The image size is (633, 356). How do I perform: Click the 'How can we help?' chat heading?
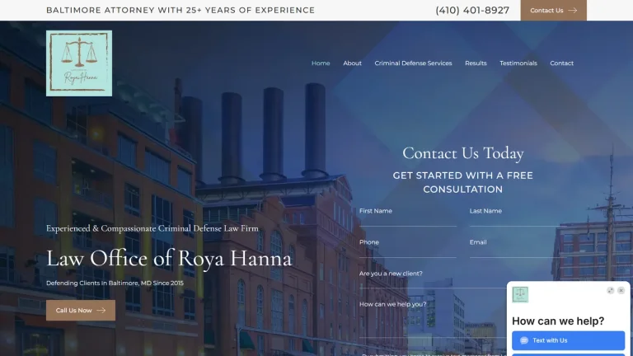click(558, 321)
